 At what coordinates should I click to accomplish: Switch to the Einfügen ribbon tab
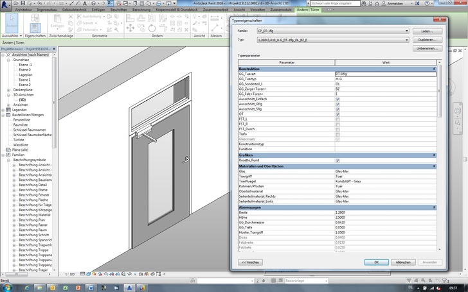pos(98,10)
